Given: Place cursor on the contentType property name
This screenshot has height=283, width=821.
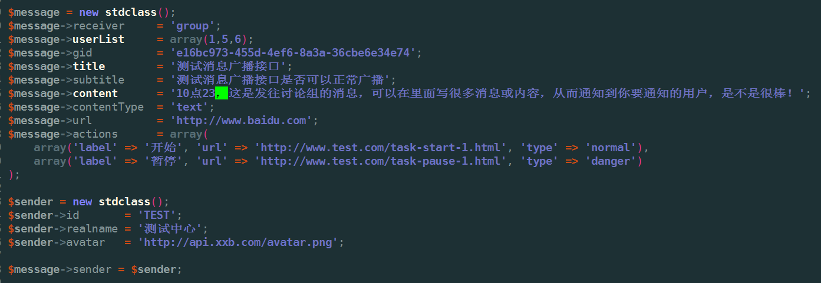Looking at the screenshot, I should pyautogui.click(x=108, y=107).
